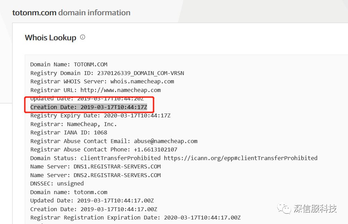Viewport: 348px width, 224px height.
Task: Select the Name Server DNS1.REGISTRAR-SERVERS.COM line
Action: coord(95,167)
